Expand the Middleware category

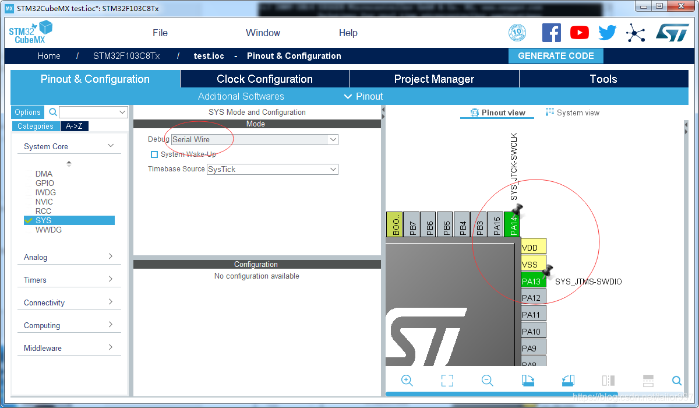[111, 347]
